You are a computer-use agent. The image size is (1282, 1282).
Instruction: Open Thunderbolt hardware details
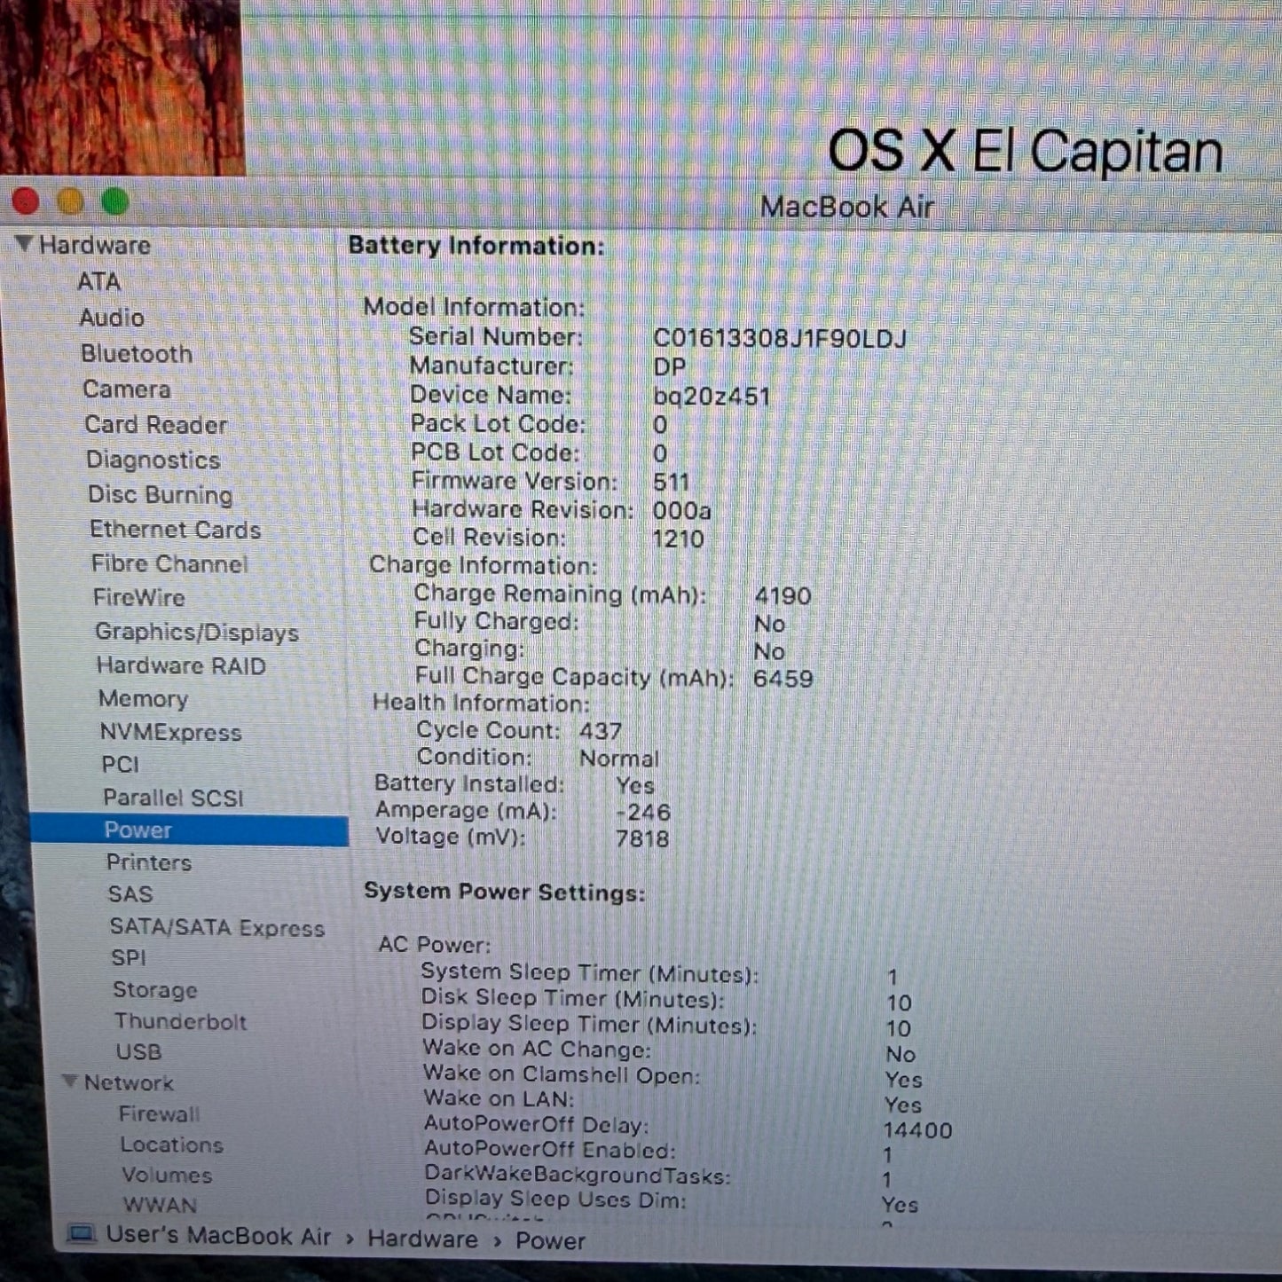point(180,1021)
